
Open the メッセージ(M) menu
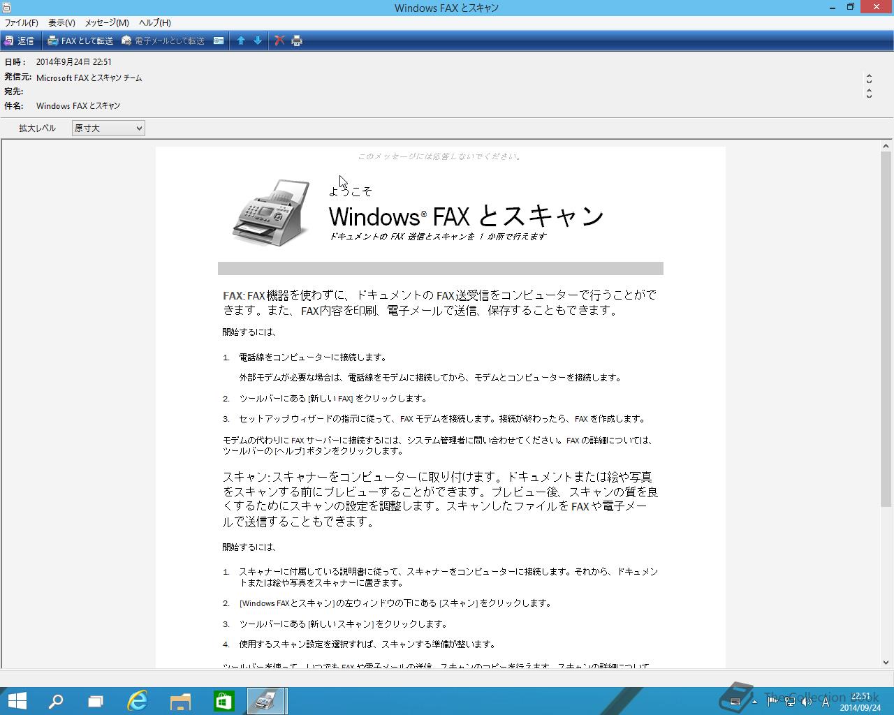click(x=107, y=23)
